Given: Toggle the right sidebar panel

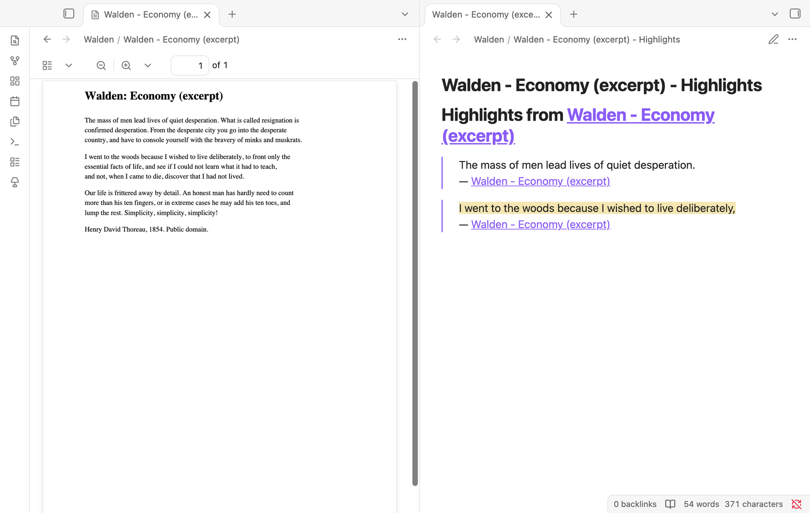Looking at the screenshot, I should coord(795,14).
